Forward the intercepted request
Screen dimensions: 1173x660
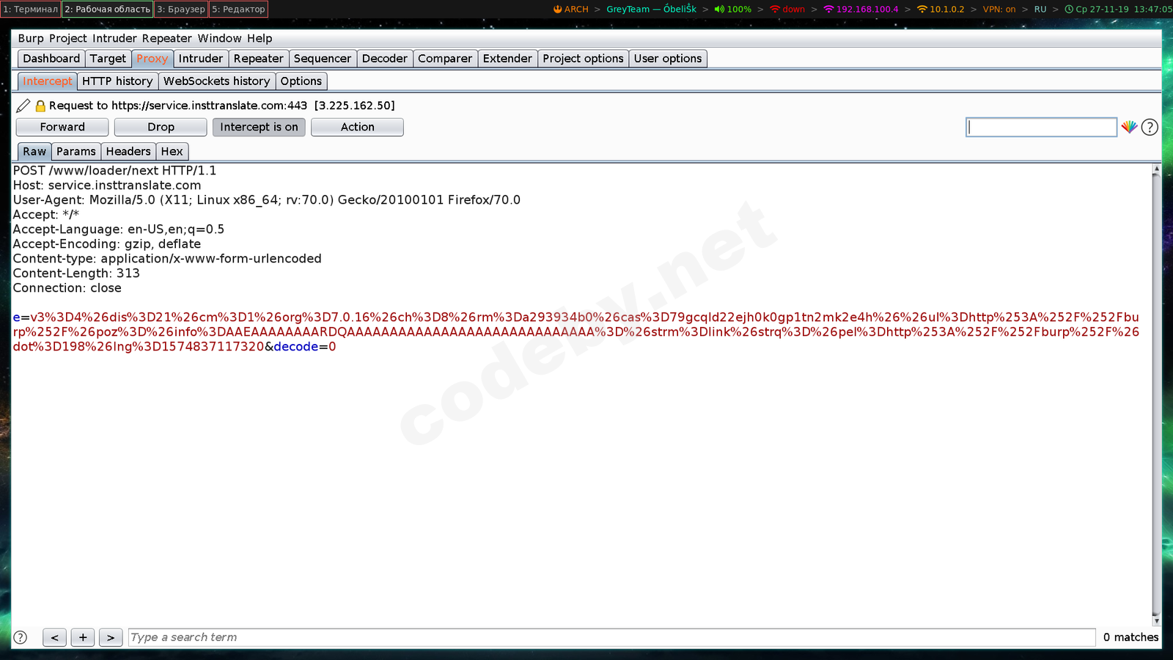pos(62,127)
